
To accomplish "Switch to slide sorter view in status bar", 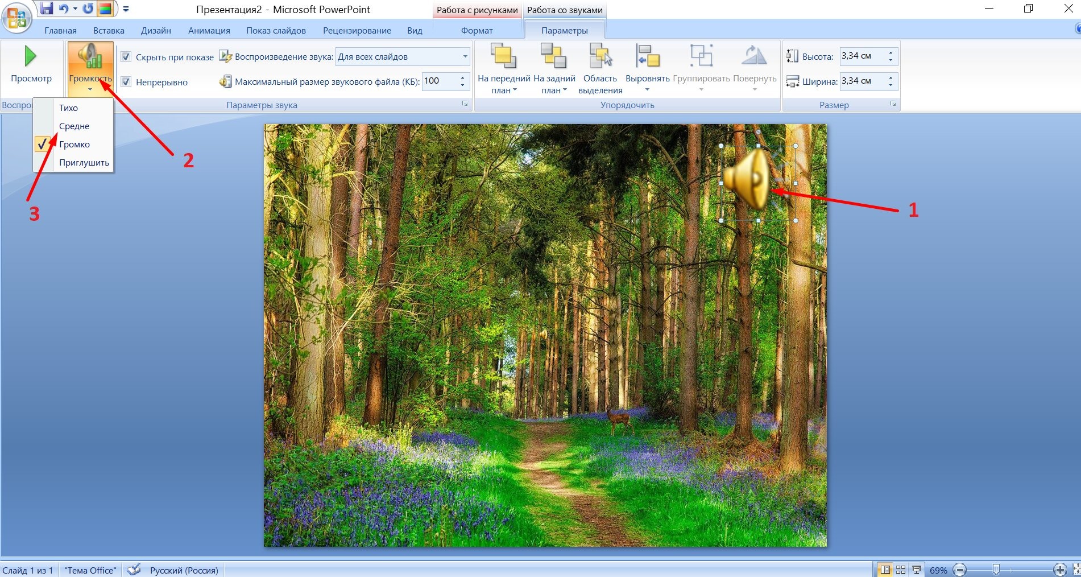I will point(901,570).
